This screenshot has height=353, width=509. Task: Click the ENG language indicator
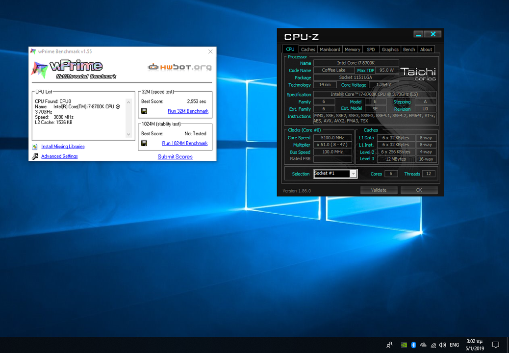point(455,345)
